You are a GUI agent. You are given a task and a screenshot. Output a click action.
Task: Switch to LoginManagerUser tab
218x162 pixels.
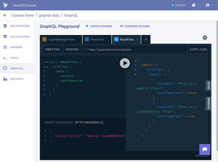61,39
